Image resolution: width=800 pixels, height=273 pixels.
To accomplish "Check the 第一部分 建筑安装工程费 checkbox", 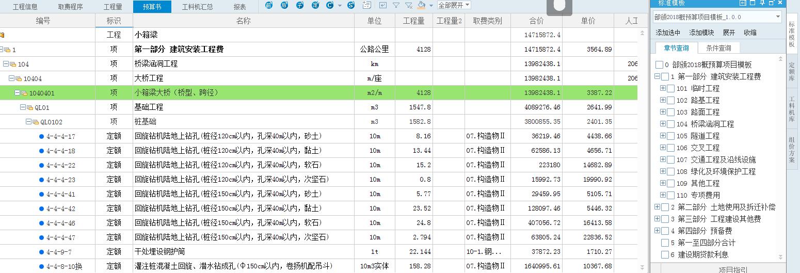I will [x=665, y=77].
